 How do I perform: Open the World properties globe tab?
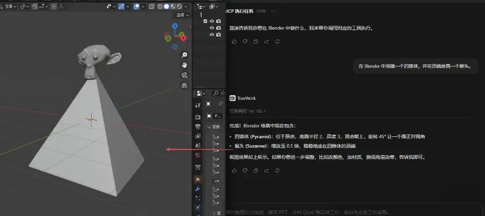[x=198, y=155]
